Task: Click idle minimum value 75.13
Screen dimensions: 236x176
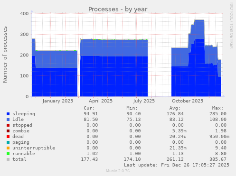Action: 133,120
